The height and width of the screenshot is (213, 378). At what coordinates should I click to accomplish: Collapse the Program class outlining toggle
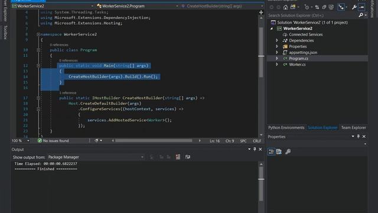point(38,50)
